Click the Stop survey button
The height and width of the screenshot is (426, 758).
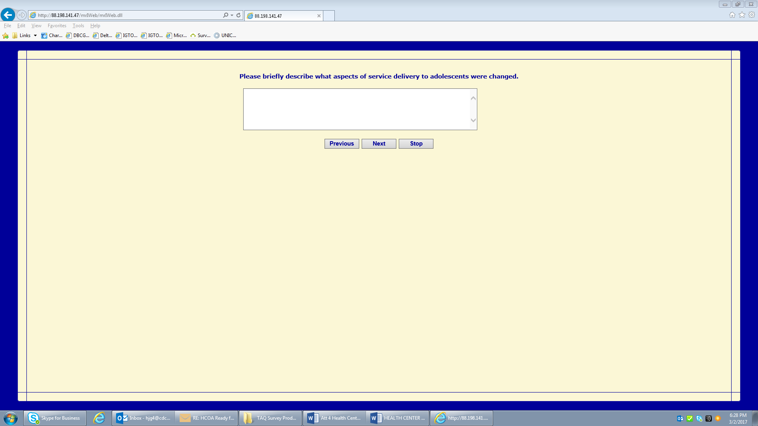point(416,144)
